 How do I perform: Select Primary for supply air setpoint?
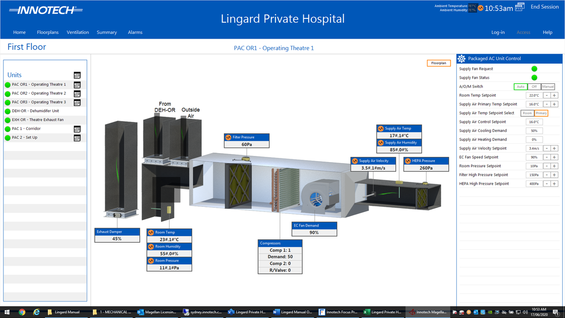[x=541, y=113]
